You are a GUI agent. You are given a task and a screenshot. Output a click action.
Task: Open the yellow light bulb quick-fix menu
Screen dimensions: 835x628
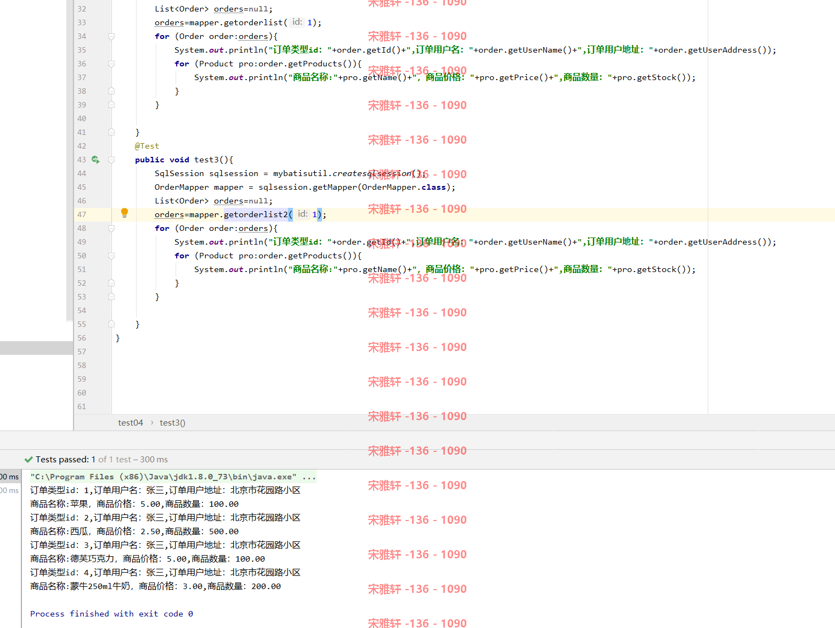click(x=125, y=213)
